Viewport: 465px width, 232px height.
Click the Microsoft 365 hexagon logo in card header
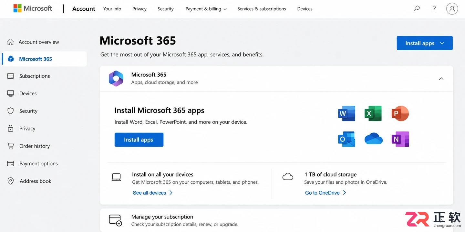tap(116, 79)
